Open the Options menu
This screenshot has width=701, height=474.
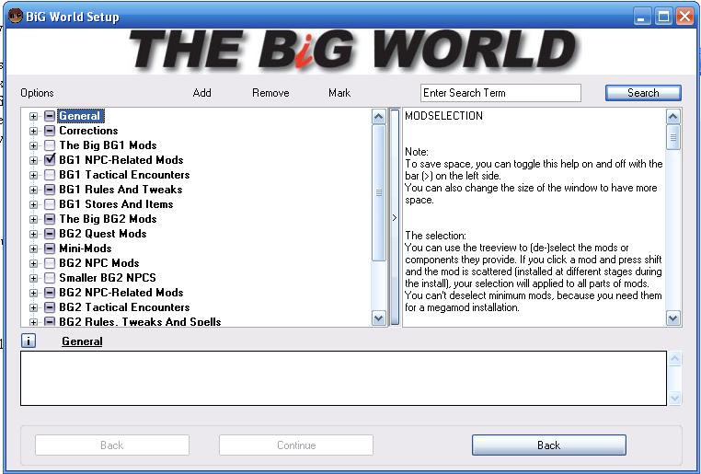37,93
